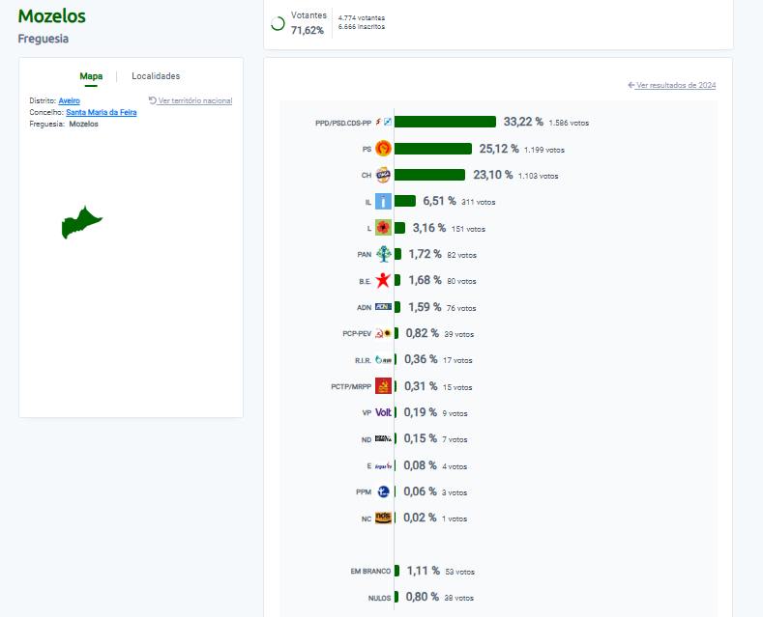
Task: Click the B.E. red star logo
Action: 384,280
